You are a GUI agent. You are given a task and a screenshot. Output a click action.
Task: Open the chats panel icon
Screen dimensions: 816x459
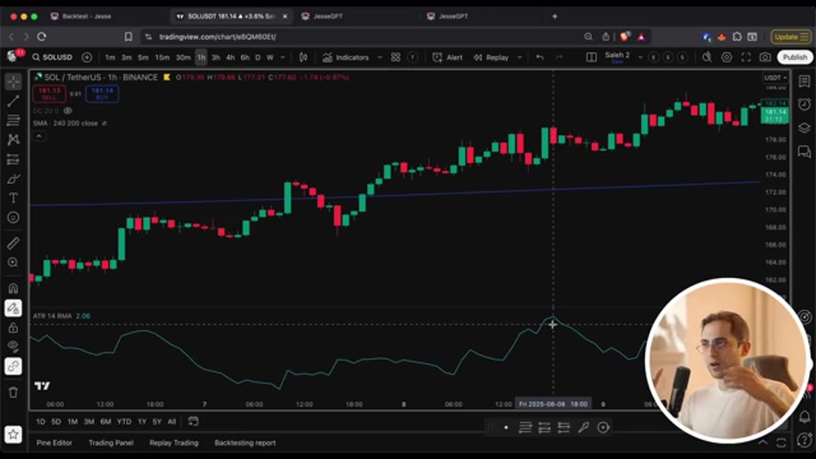804,151
